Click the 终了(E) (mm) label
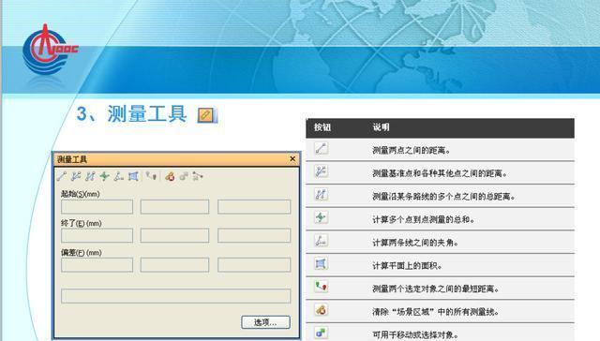This screenshot has width=600, height=341. pos(82,223)
